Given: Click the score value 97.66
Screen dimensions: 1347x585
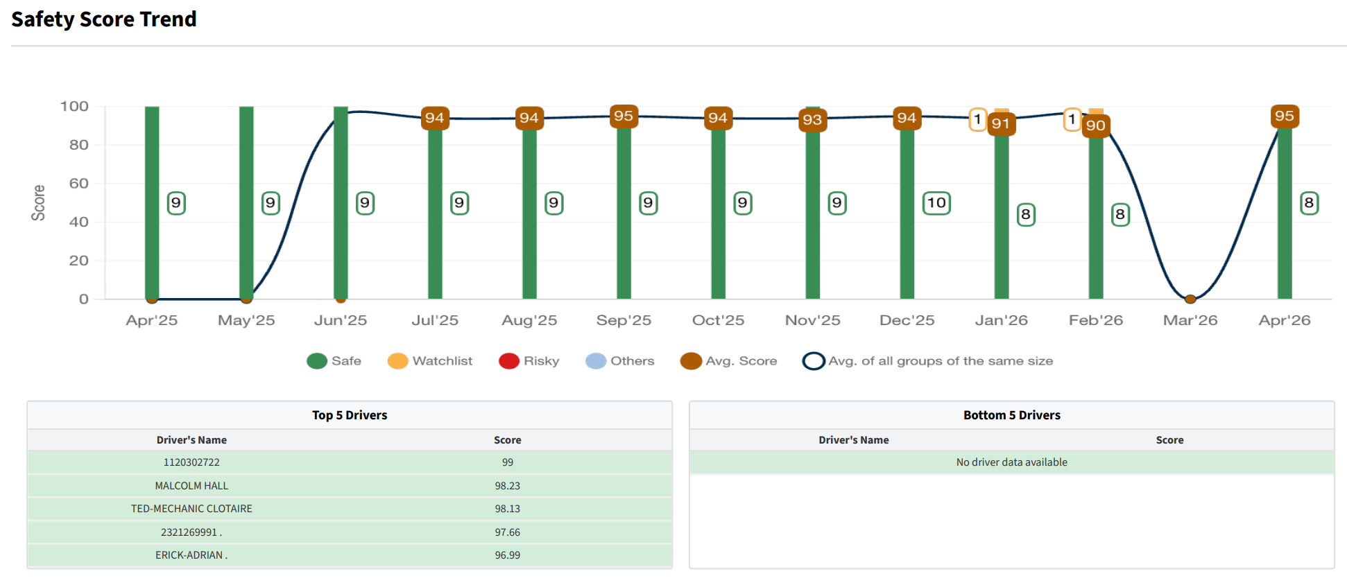Looking at the screenshot, I should click(x=508, y=532).
